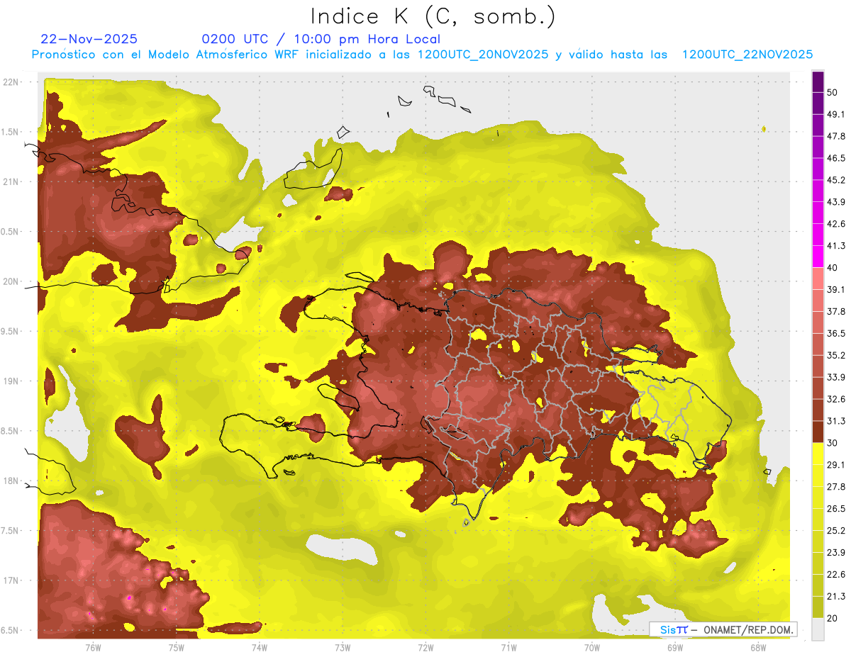Click the "0200 UTC / 10:00 pm Hora Local" text
Image resolution: width=851 pixels, height=657 pixels.
321,39
